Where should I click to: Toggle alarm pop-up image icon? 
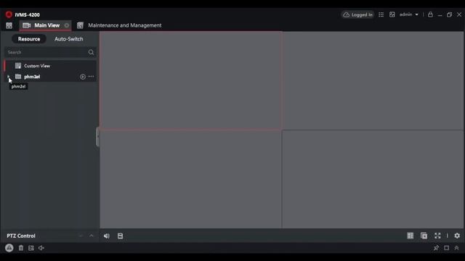(x=31, y=248)
